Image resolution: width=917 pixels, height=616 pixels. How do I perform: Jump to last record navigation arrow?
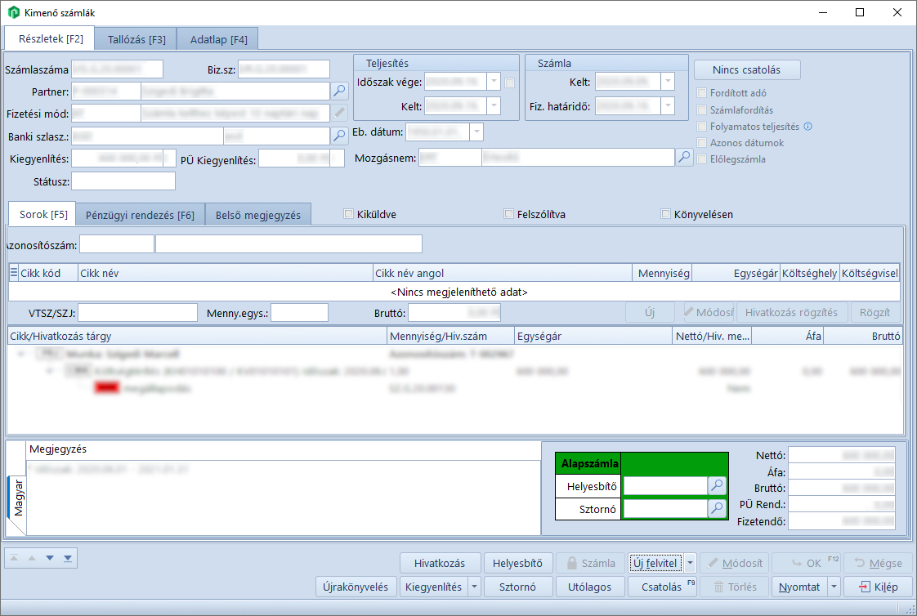(69, 557)
